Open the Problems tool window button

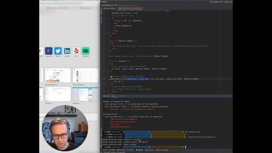(121, 150)
